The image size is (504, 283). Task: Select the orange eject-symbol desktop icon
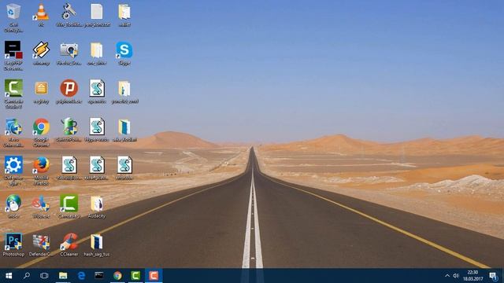coord(41,88)
